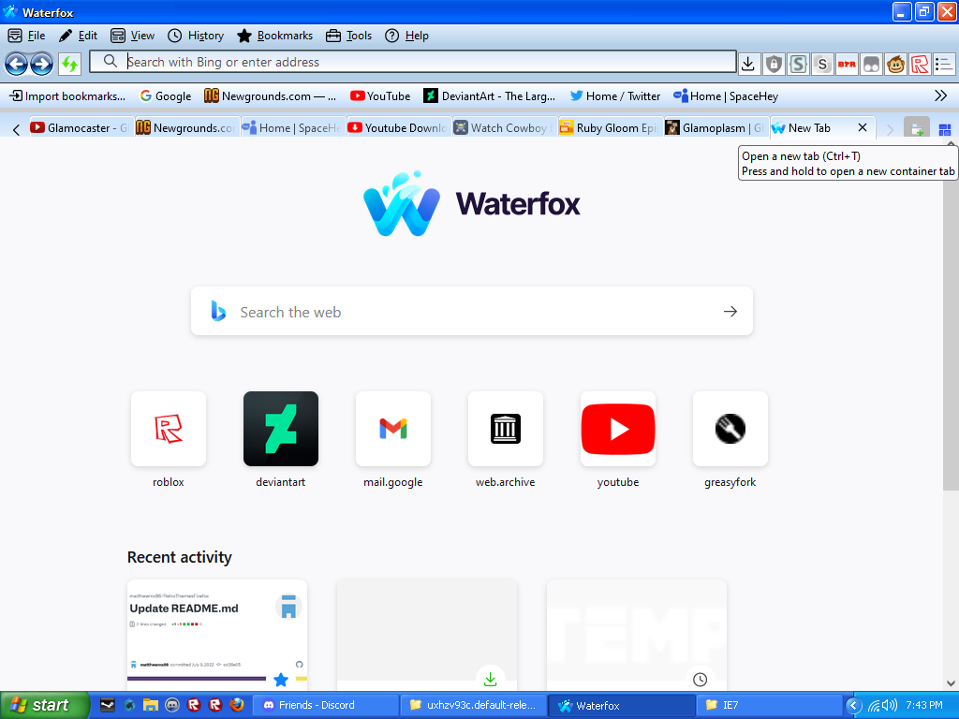The image size is (959, 719).
Task: Show more bookmarks with the double chevron
Action: pos(940,96)
